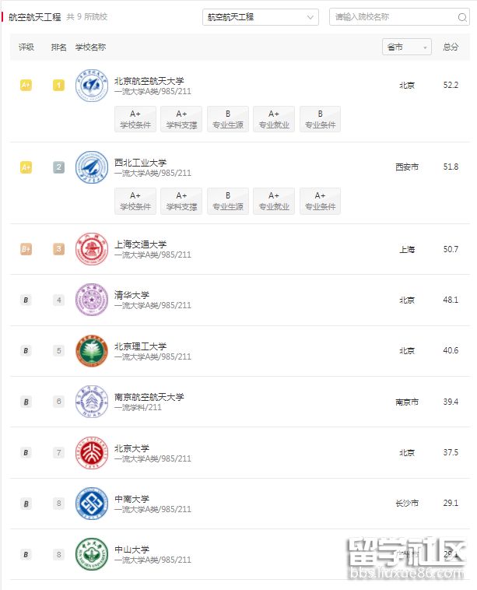
Task: Click 专业就业 A+ tile under 西北工业大学
Action: [x=274, y=201]
